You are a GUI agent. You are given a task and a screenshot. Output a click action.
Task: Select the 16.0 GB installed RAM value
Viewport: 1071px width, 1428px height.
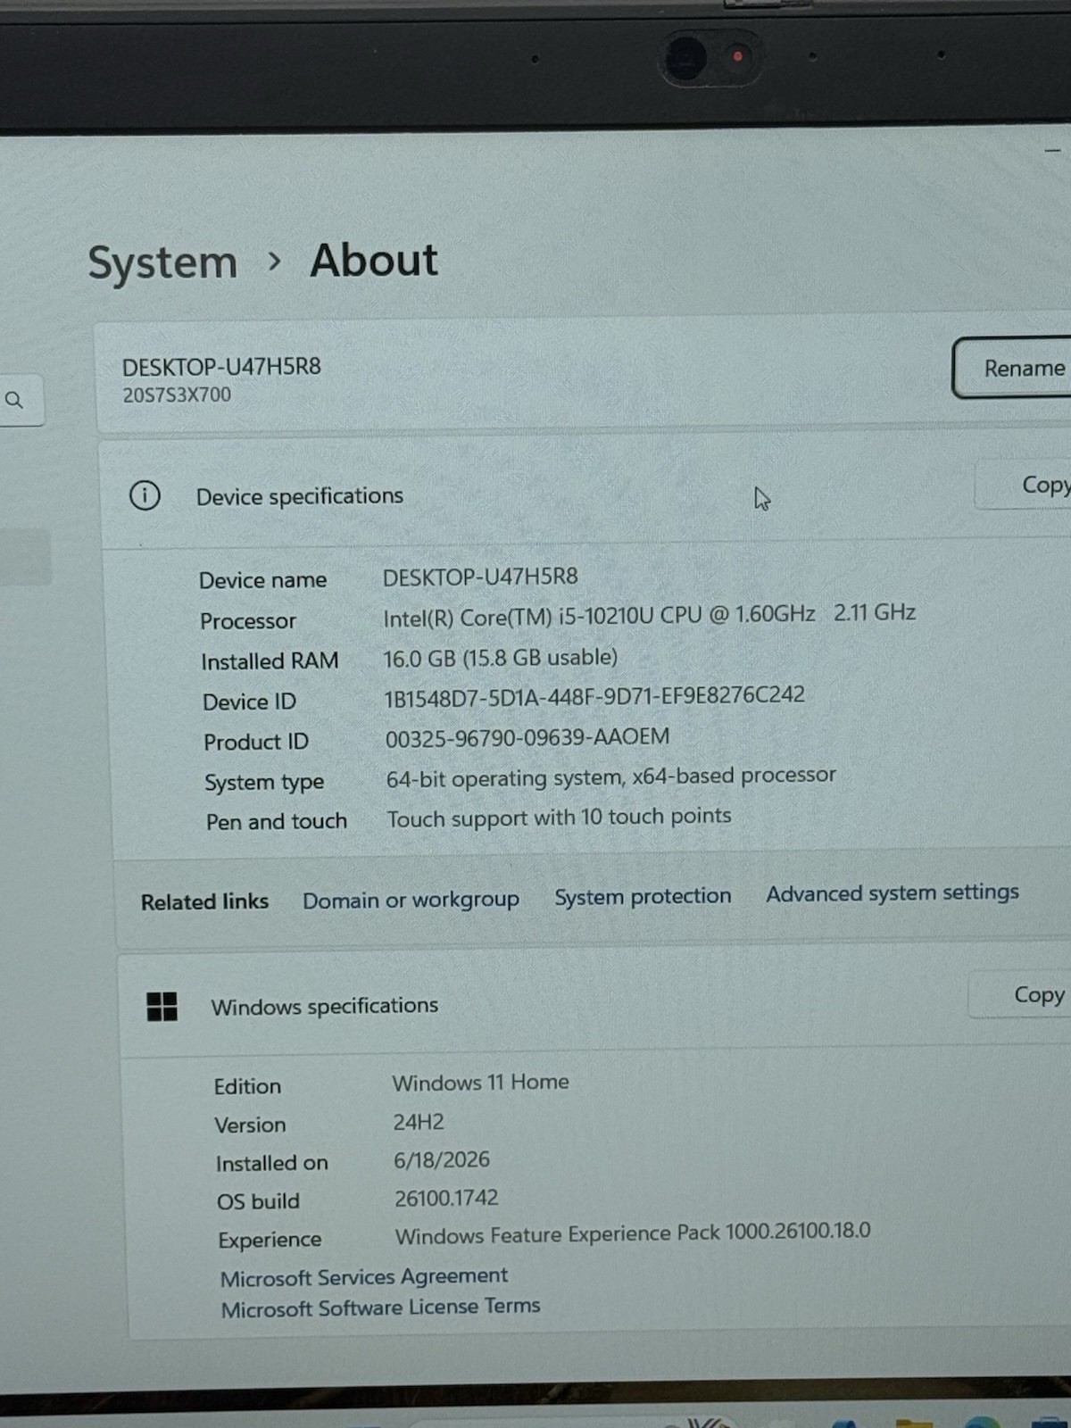[500, 658]
